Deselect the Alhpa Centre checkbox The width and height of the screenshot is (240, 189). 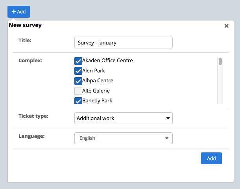pos(78,81)
